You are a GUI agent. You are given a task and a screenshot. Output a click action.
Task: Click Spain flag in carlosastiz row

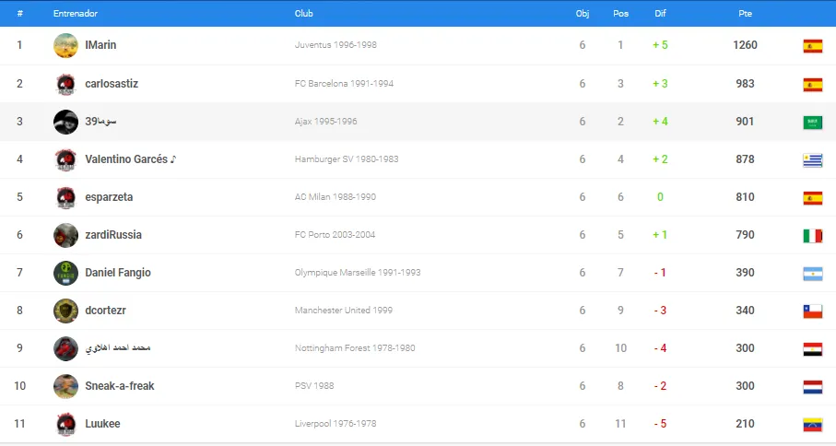pos(813,84)
